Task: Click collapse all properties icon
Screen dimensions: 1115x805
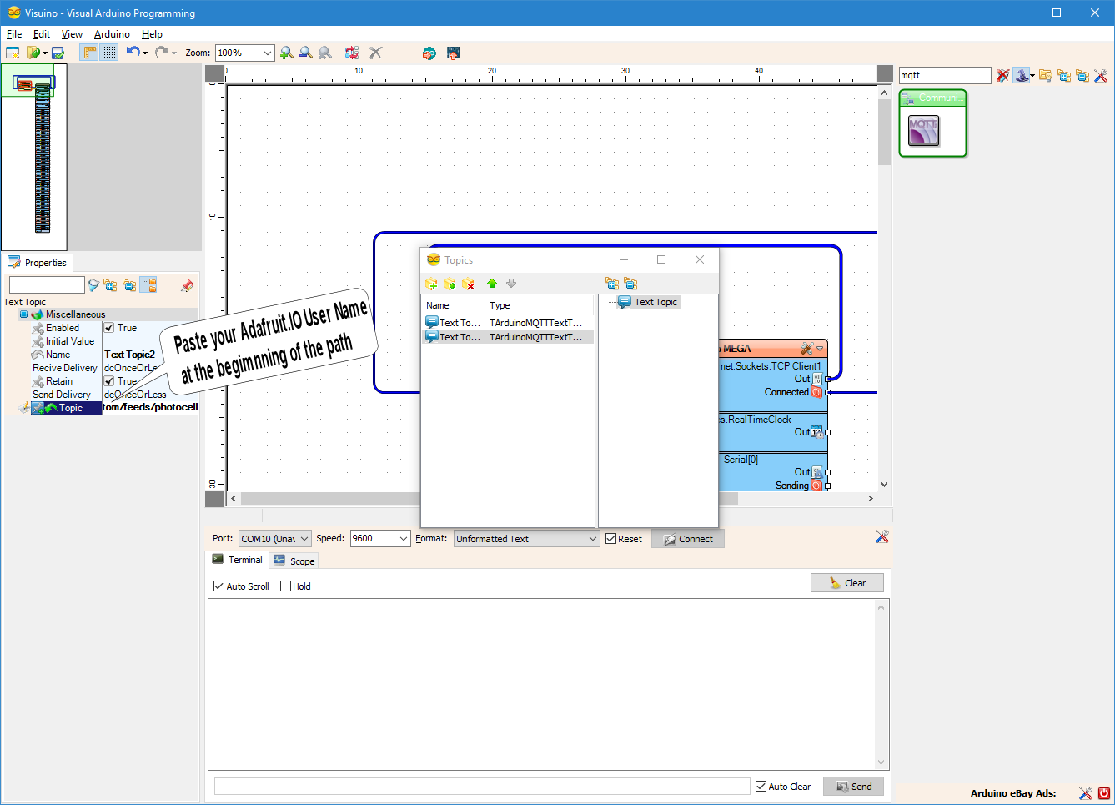Action: (129, 285)
